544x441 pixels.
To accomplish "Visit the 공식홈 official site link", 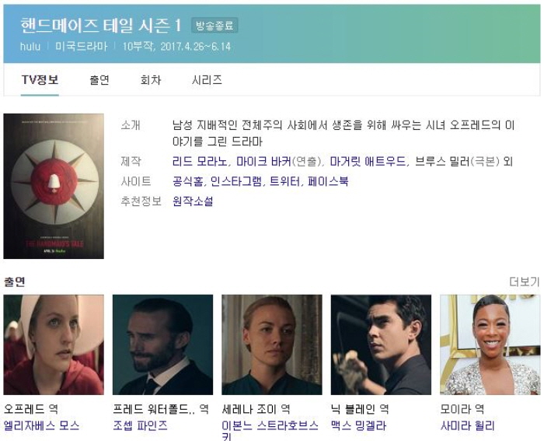I will (x=188, y=181).
